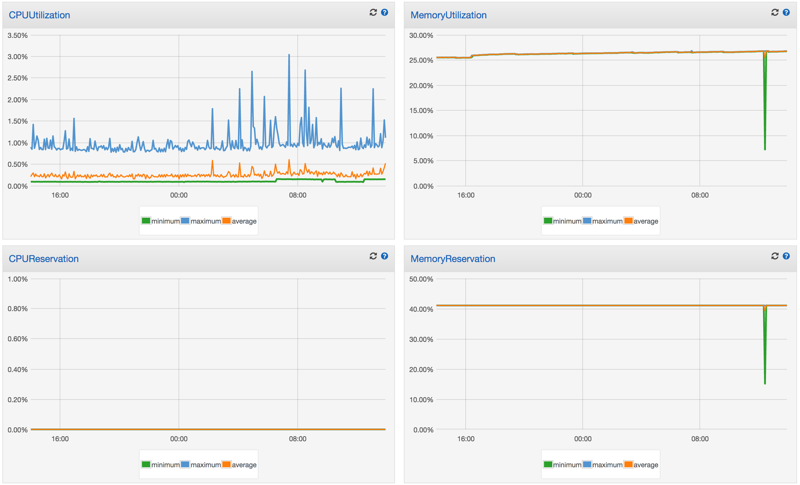Click the 08:00 time label under CPUUtilization
The height and width of the screenshot is (485, 800).
click(x=298, y=195)
